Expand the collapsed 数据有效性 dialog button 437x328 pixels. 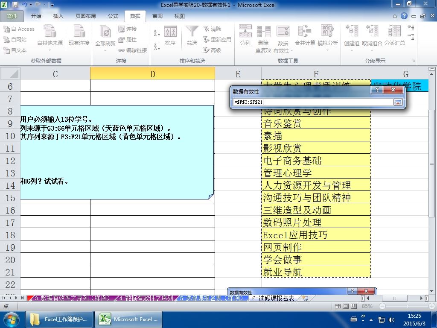[398, 102]
